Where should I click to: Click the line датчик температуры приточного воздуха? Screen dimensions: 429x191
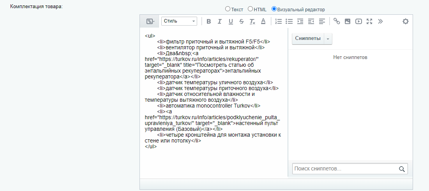[x=218, y=88]
